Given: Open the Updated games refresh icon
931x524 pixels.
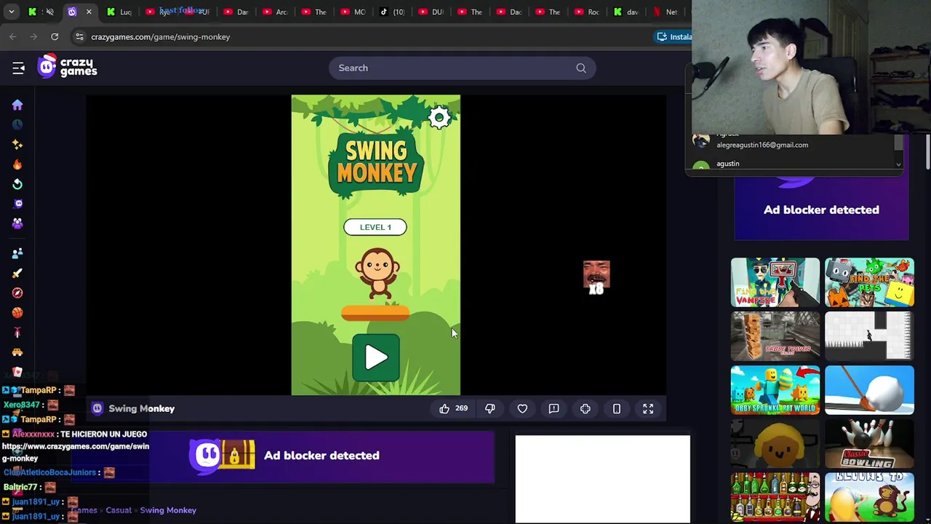Looking at the screenshot, I should pos(17,184).
